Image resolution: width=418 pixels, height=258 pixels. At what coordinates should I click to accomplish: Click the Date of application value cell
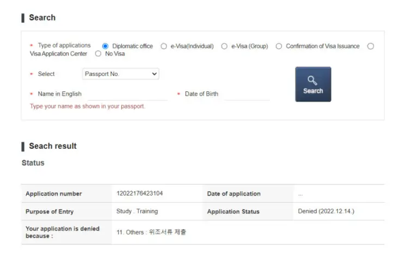coord(300,194)
